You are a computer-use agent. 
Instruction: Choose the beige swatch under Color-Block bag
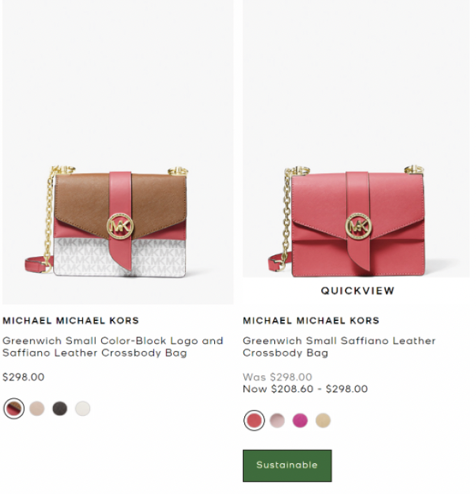(x=37, y=409)
